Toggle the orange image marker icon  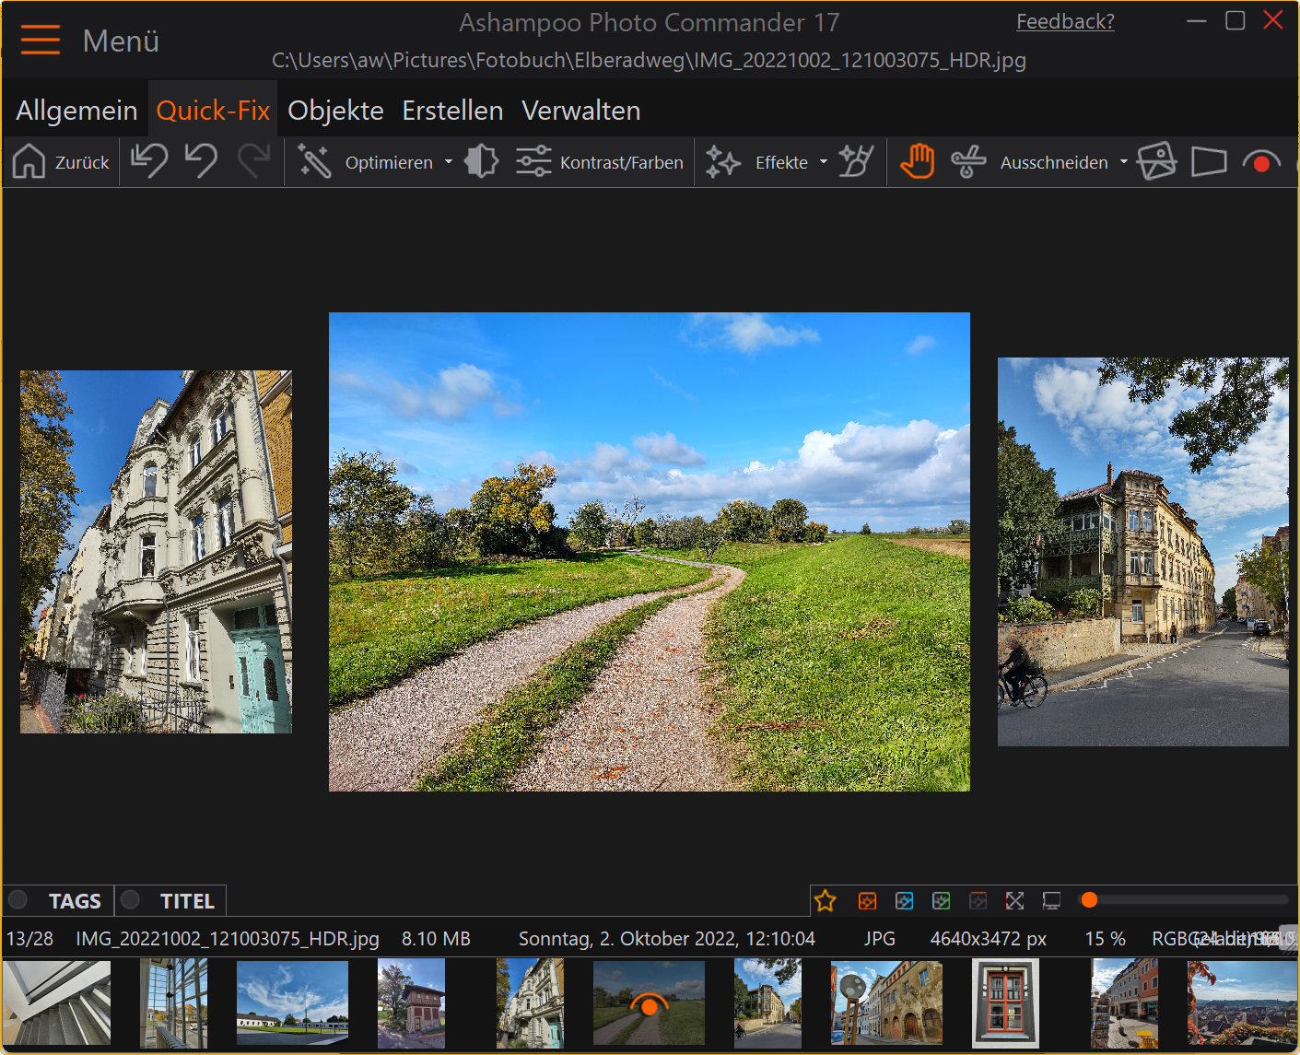[867, 900]
